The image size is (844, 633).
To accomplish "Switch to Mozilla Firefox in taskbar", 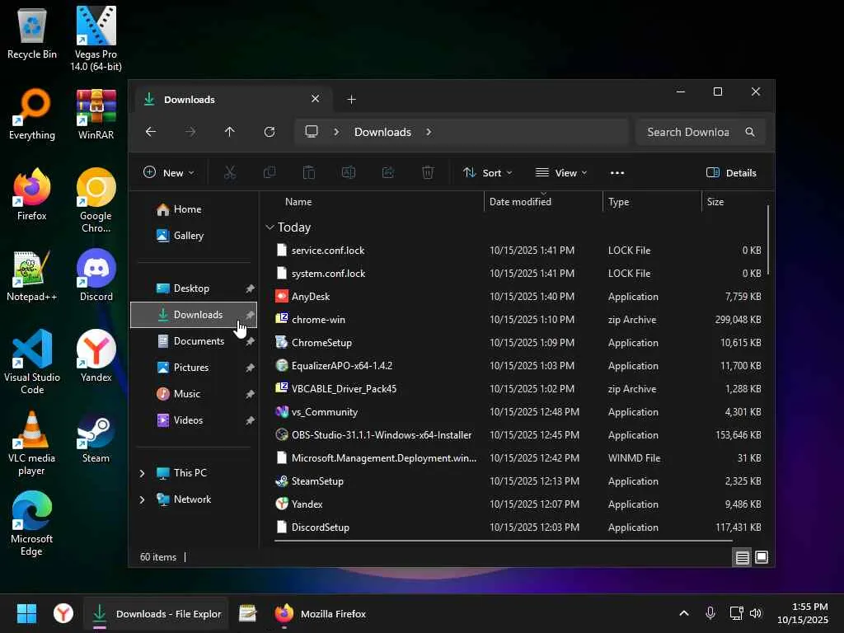I will 320,613.
